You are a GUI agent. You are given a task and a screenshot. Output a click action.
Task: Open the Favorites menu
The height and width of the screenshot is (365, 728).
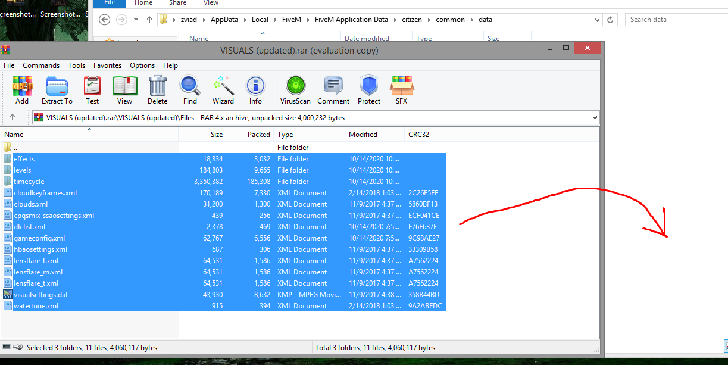[x=107, y=65]
